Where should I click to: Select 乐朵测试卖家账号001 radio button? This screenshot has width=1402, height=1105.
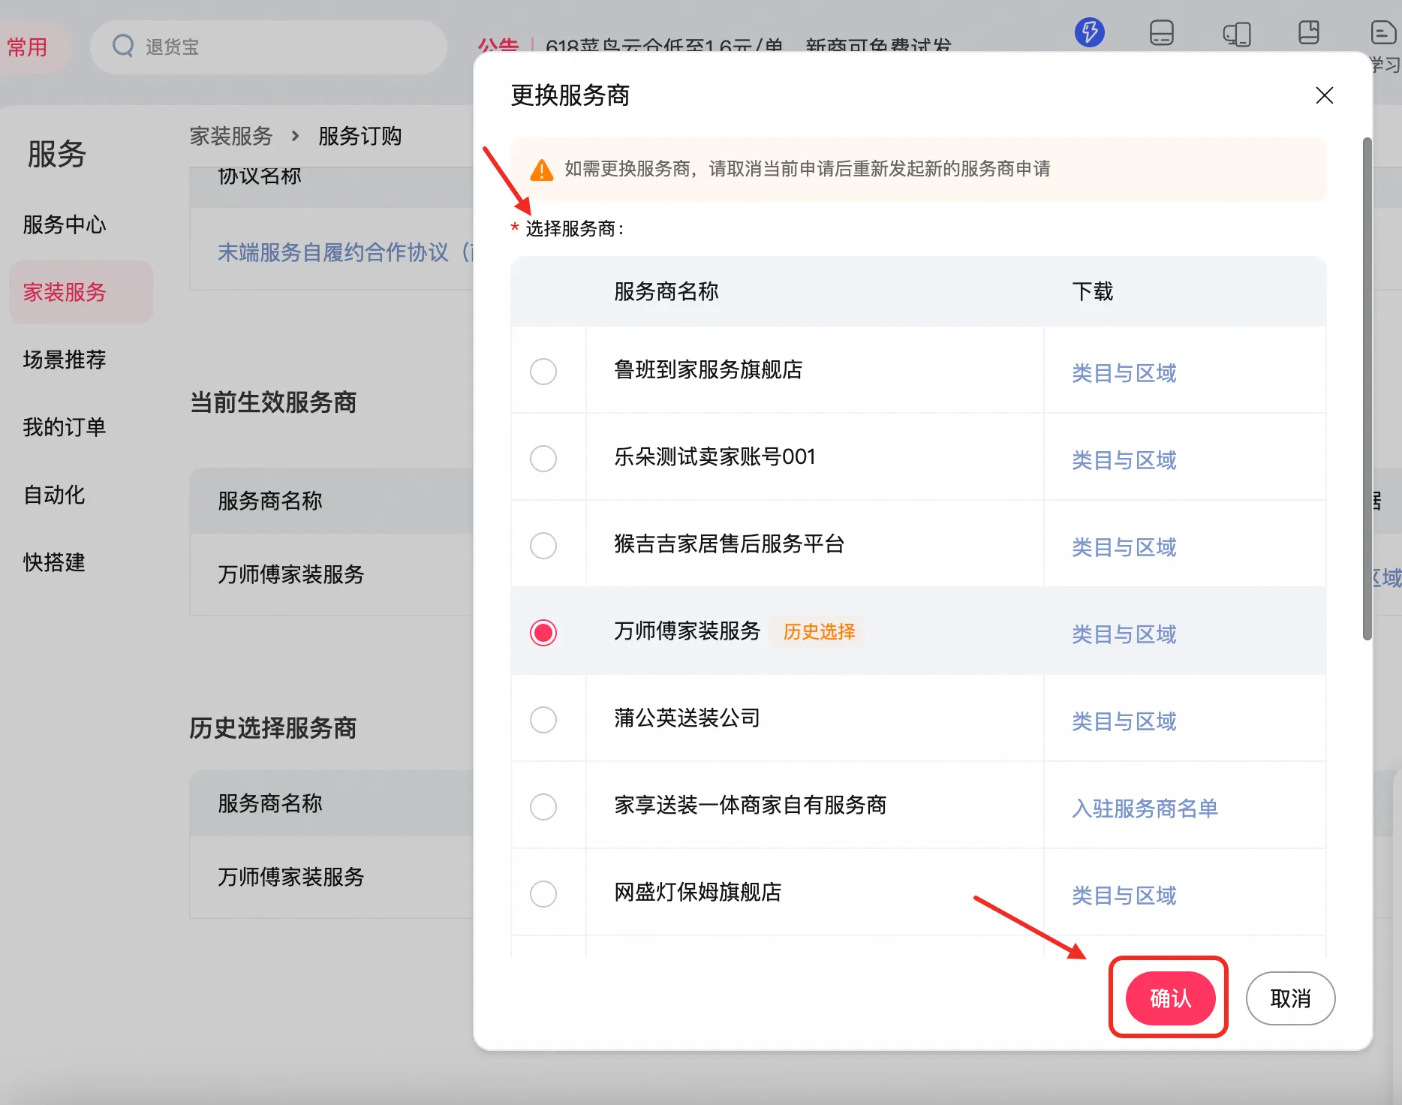click(543, 458)
